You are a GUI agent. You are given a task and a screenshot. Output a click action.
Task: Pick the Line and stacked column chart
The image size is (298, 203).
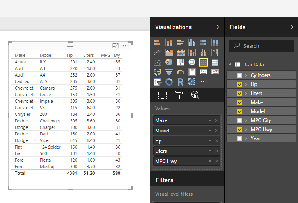192,52
